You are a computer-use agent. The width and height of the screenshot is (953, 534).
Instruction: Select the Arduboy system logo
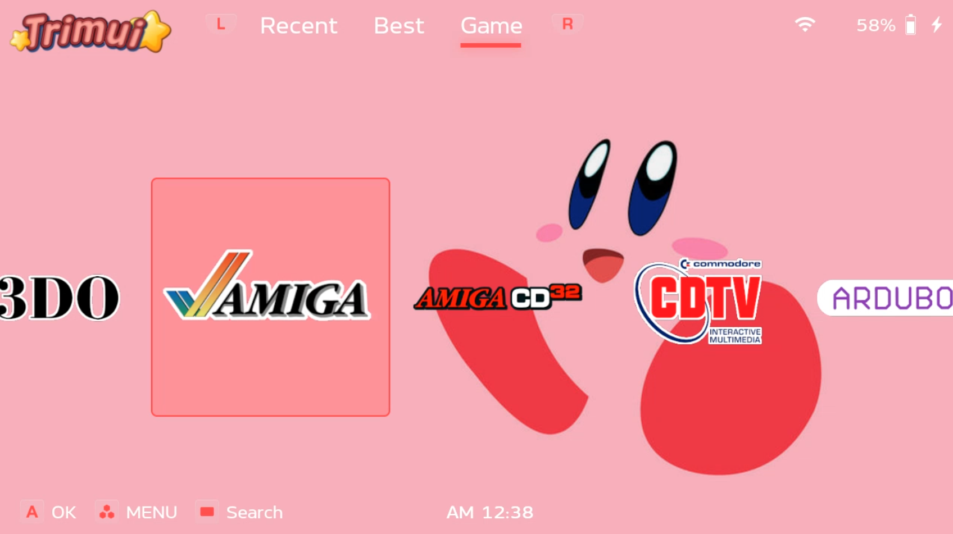coord(888,298)
